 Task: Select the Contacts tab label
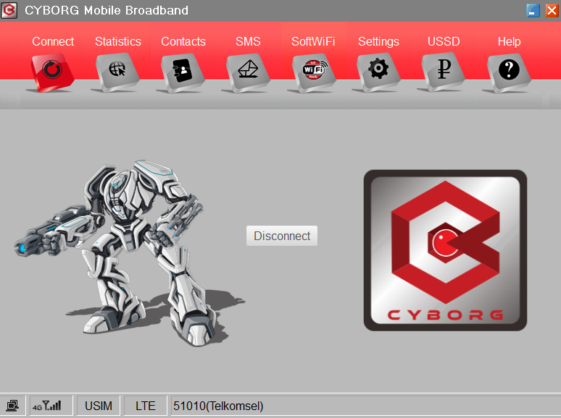(183, 41)
